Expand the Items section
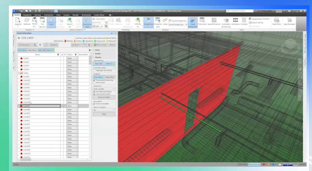This screenshot has width=312, height=171. pos(98,50)
